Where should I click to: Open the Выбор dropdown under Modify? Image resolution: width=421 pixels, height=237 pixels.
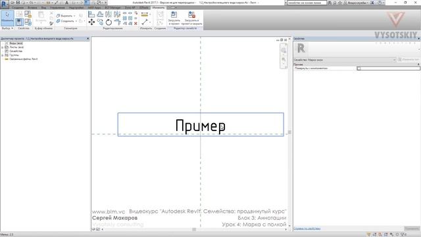click(7, 28)
